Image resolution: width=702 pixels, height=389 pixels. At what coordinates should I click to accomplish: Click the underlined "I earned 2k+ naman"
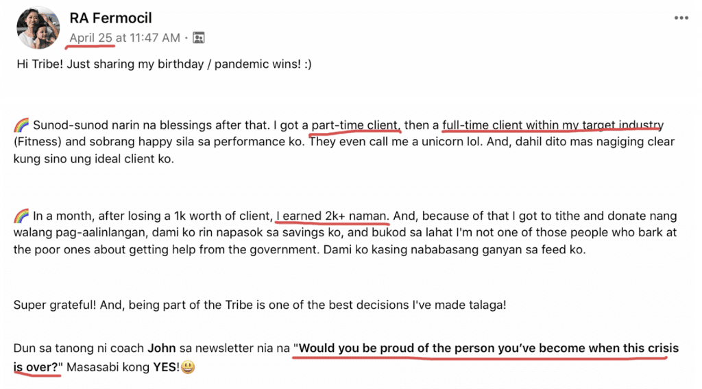coord(332,216)
